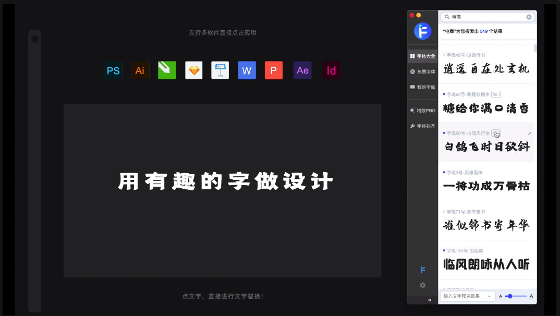
Task: Switch to 字体大全 tab
Action: coord(422,56)
